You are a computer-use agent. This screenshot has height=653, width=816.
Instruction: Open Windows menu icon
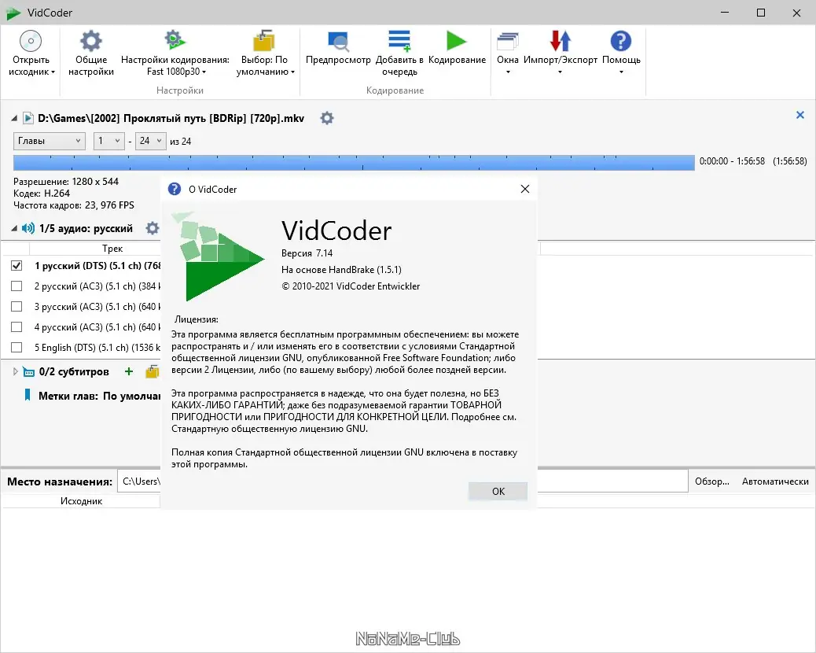point(507,41)
